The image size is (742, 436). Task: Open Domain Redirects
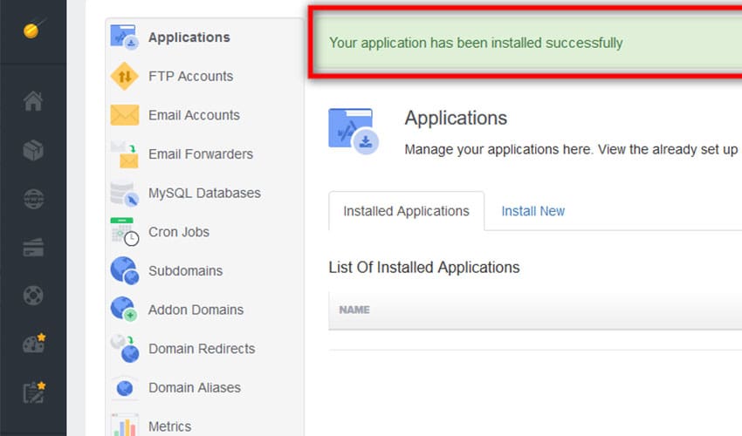tap(202, 349)
